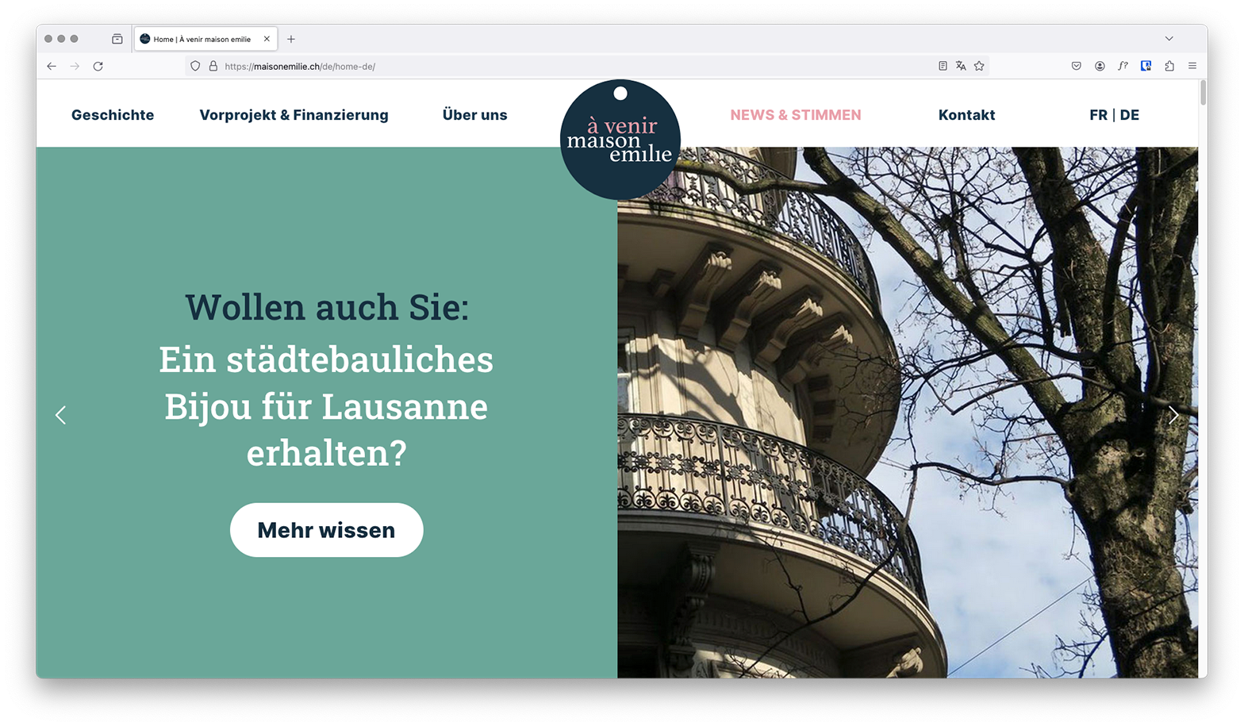The height and width of the screenshot is (726, 1244).
Task: Click the à venir maison emilie logo
Action: click(620, 140)
